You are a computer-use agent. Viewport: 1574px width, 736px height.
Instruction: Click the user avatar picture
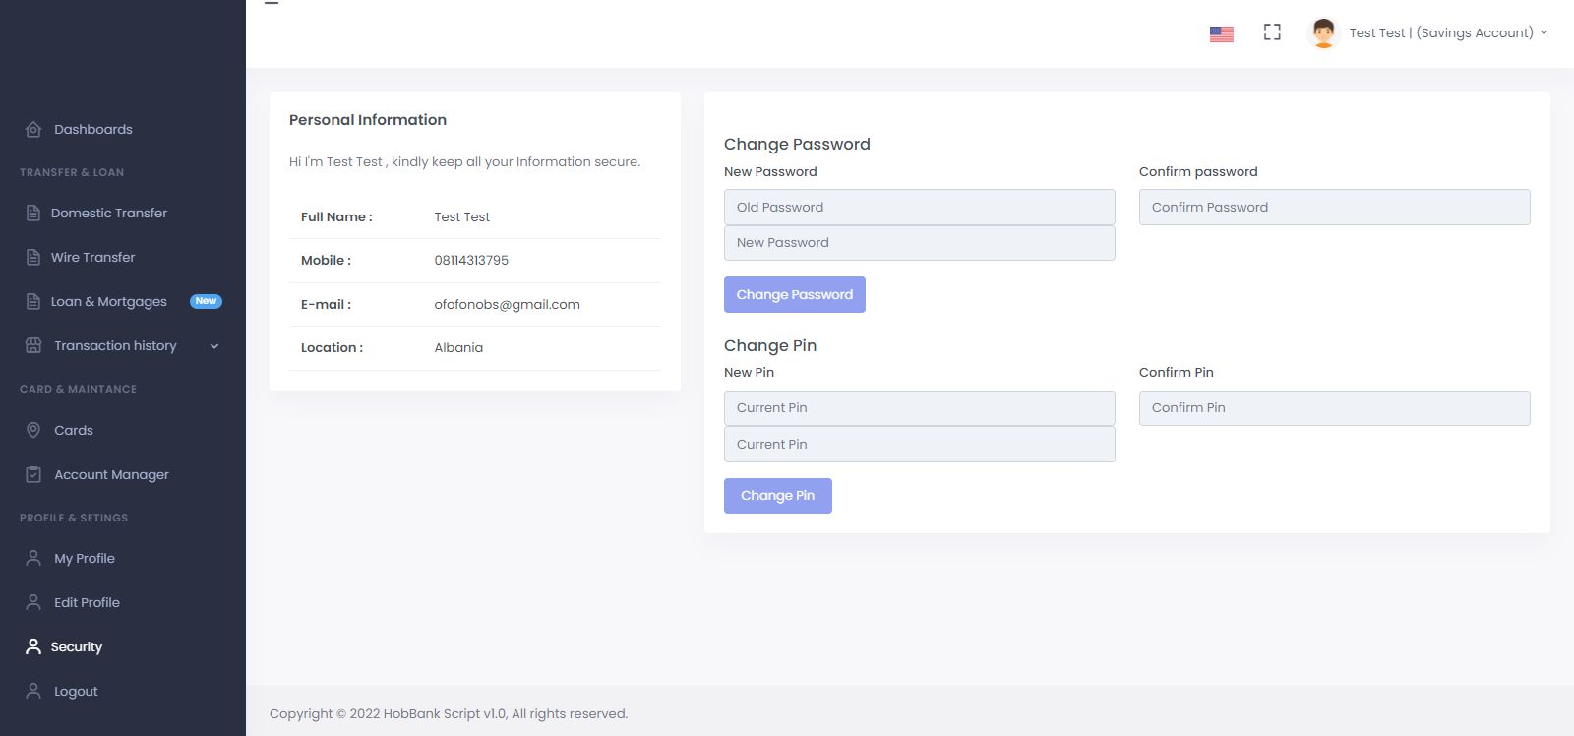tap(1323, 32)
